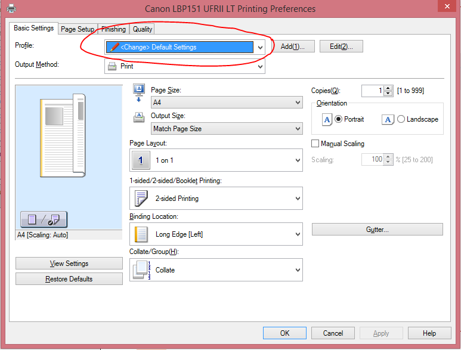This screenshot has height=350, width=461.
Task: Click the Landscape orientation A icon
Action: click(388, 120)
